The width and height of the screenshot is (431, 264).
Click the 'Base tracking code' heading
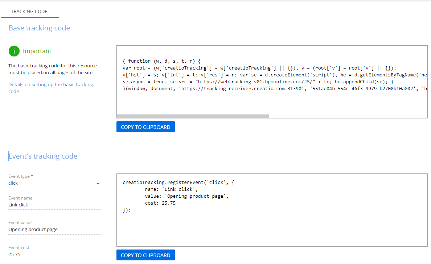pos(39,28)
